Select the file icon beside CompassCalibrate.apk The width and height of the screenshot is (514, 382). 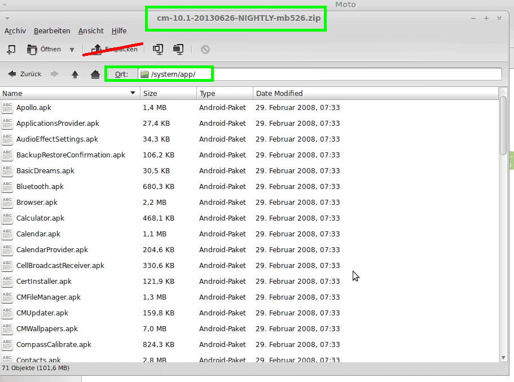click(7, 345)
